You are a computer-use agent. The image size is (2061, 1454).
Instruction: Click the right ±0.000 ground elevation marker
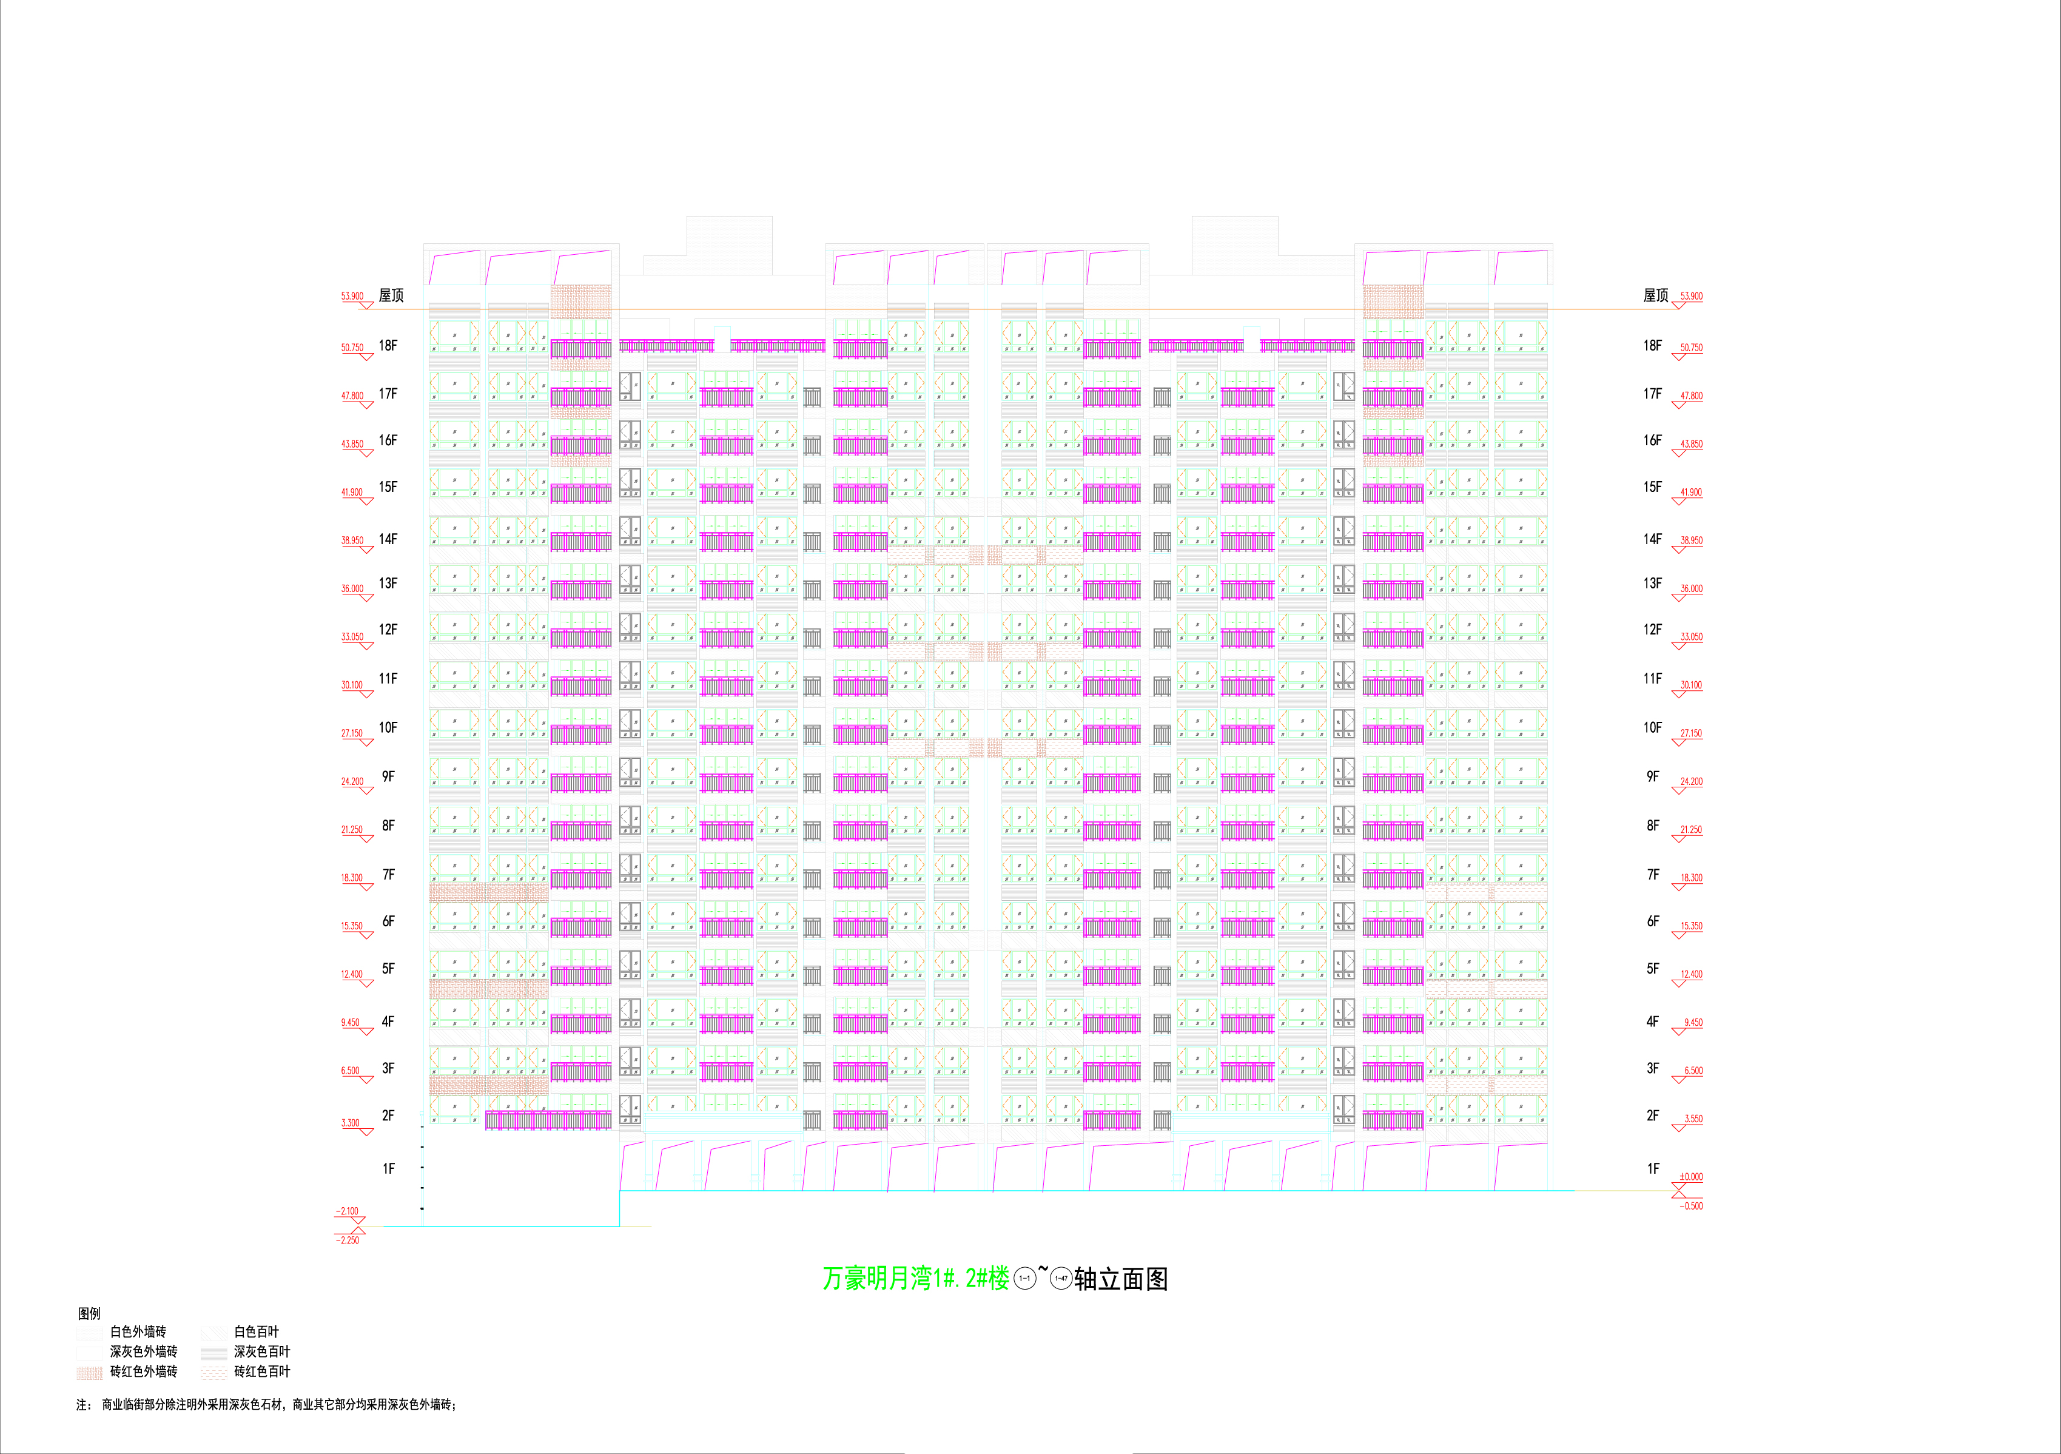[1690, 1177]
